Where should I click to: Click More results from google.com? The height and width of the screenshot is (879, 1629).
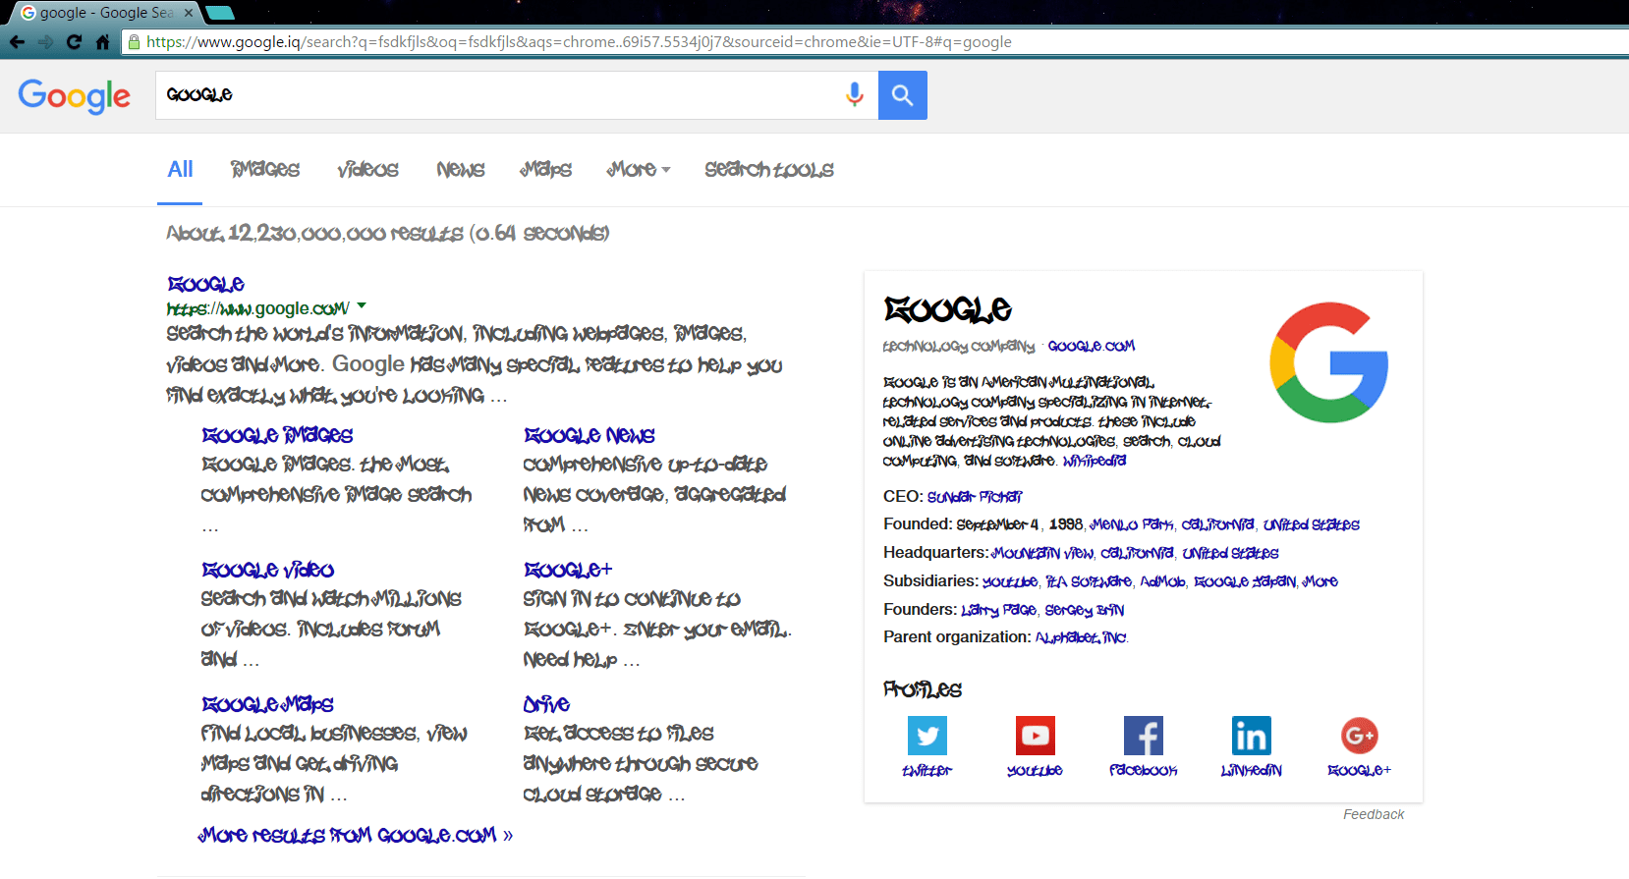tap(356, 835)
